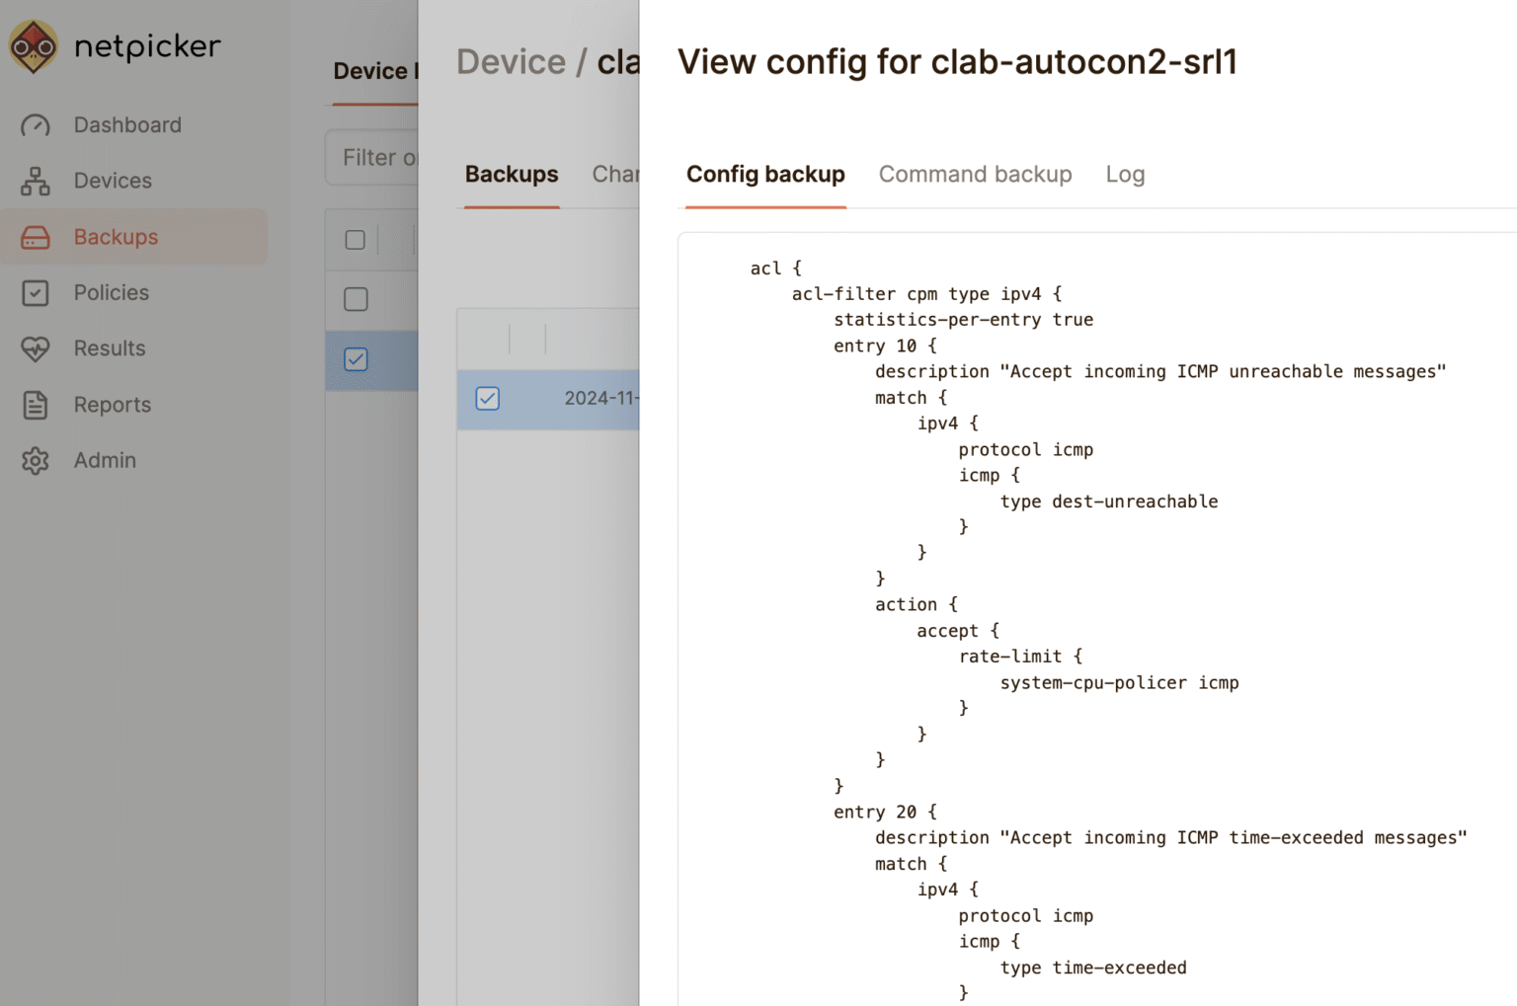Switch to the Backups tab in device panel
The width and height of the screenshot is (1517, 1006).
pos(512,174)
